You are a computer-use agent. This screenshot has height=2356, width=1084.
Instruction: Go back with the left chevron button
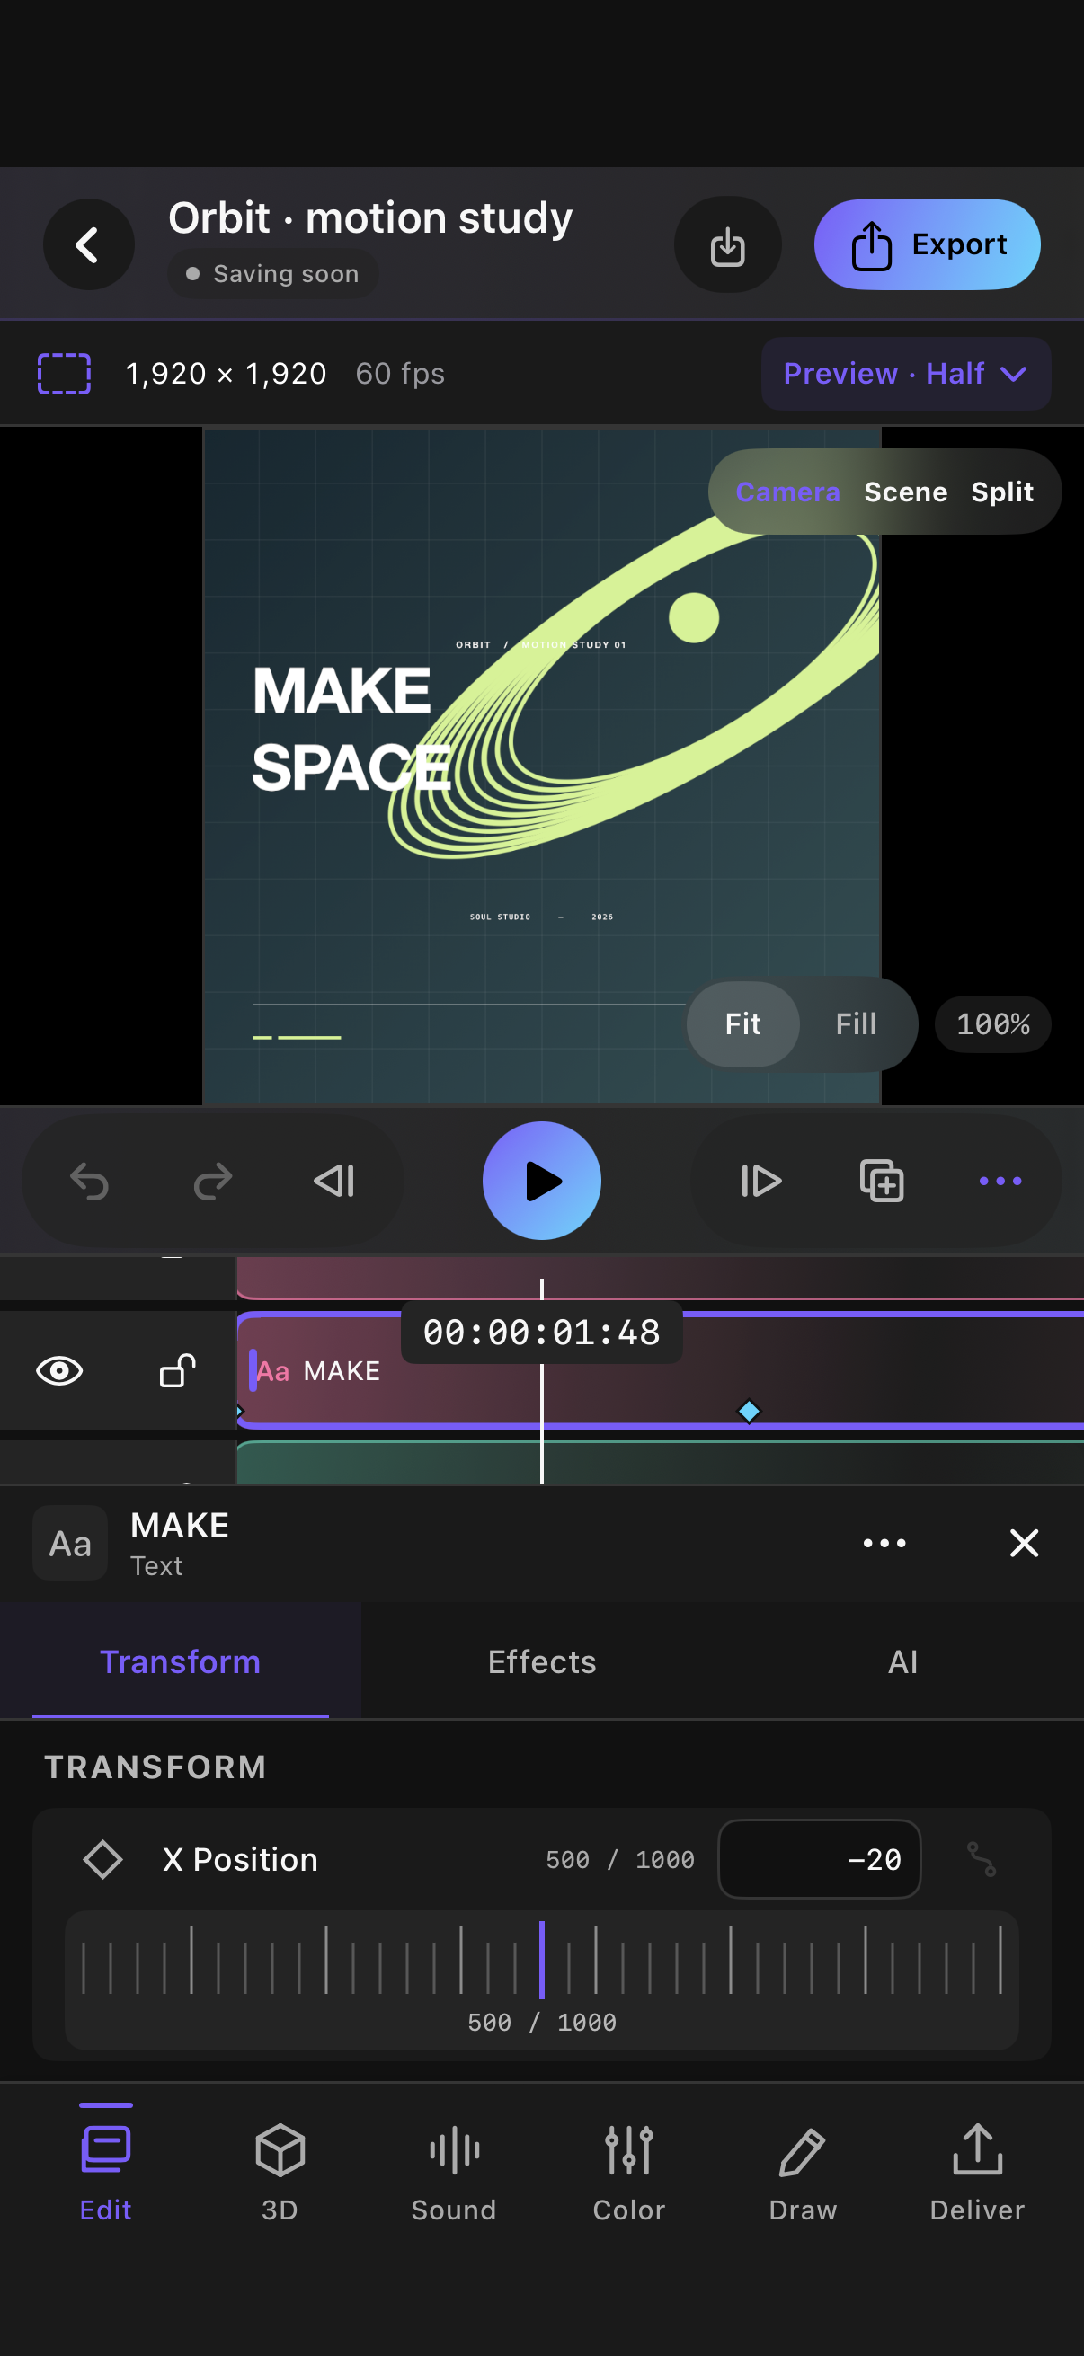coord(89,244)
